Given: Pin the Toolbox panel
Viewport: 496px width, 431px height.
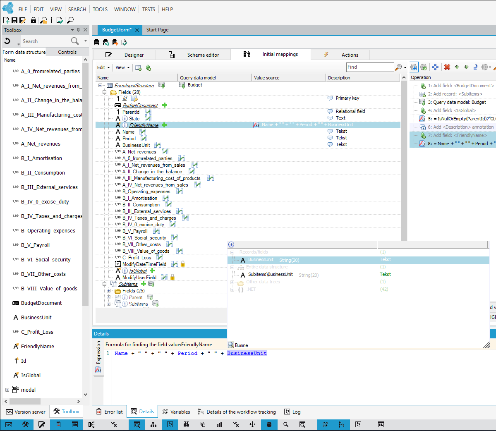Looking at the screenshot, I should tap(79, 30).
